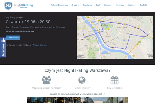This screenshot has height=103, width=155.
Task: Open the Terminy menu item
Action: click(120, 5)
